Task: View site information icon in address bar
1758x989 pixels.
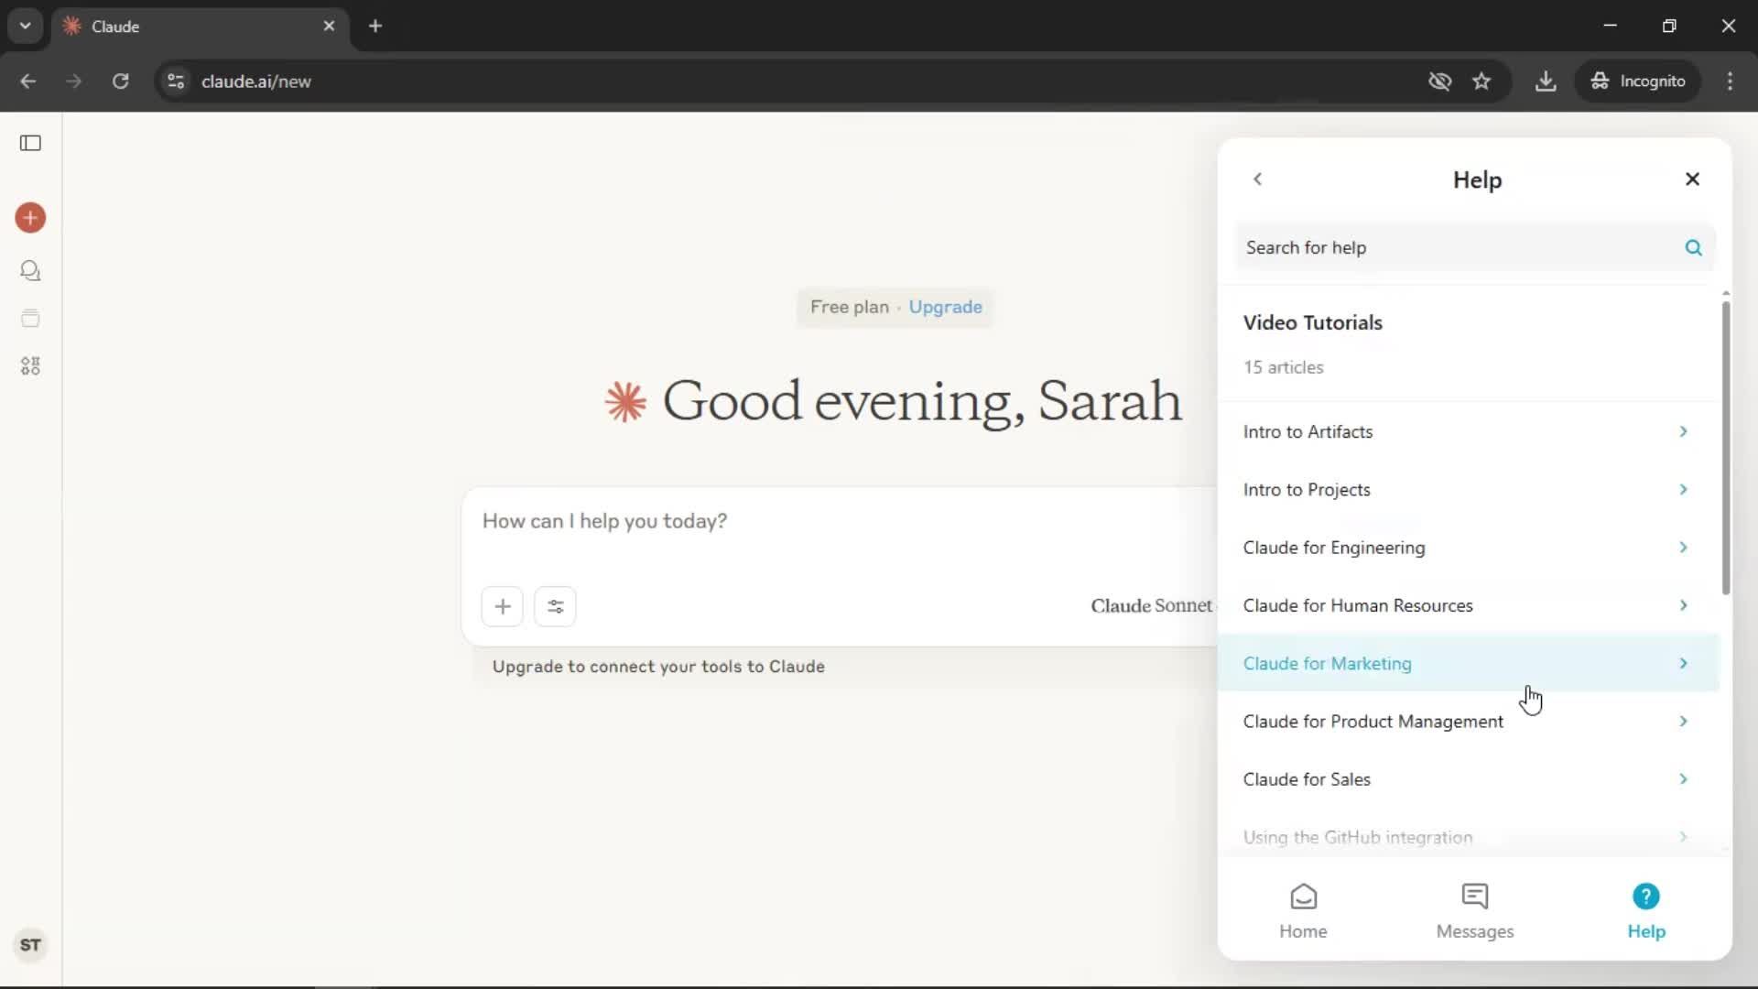Action: (x=176, y=81)
